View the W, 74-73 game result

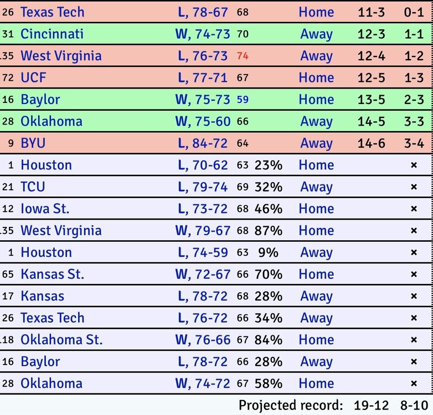point(203,34)
